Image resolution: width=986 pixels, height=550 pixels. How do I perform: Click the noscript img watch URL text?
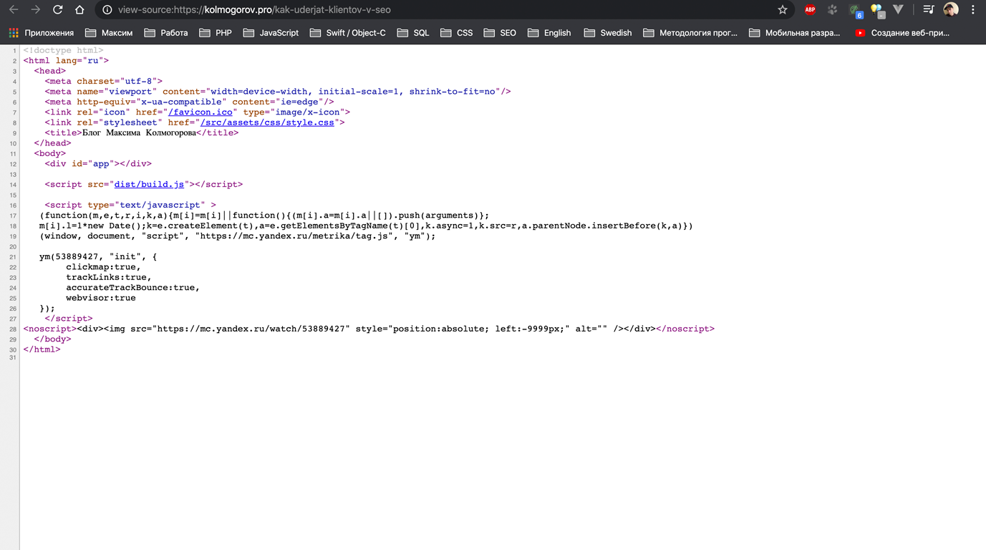click(x=251, y=329)
